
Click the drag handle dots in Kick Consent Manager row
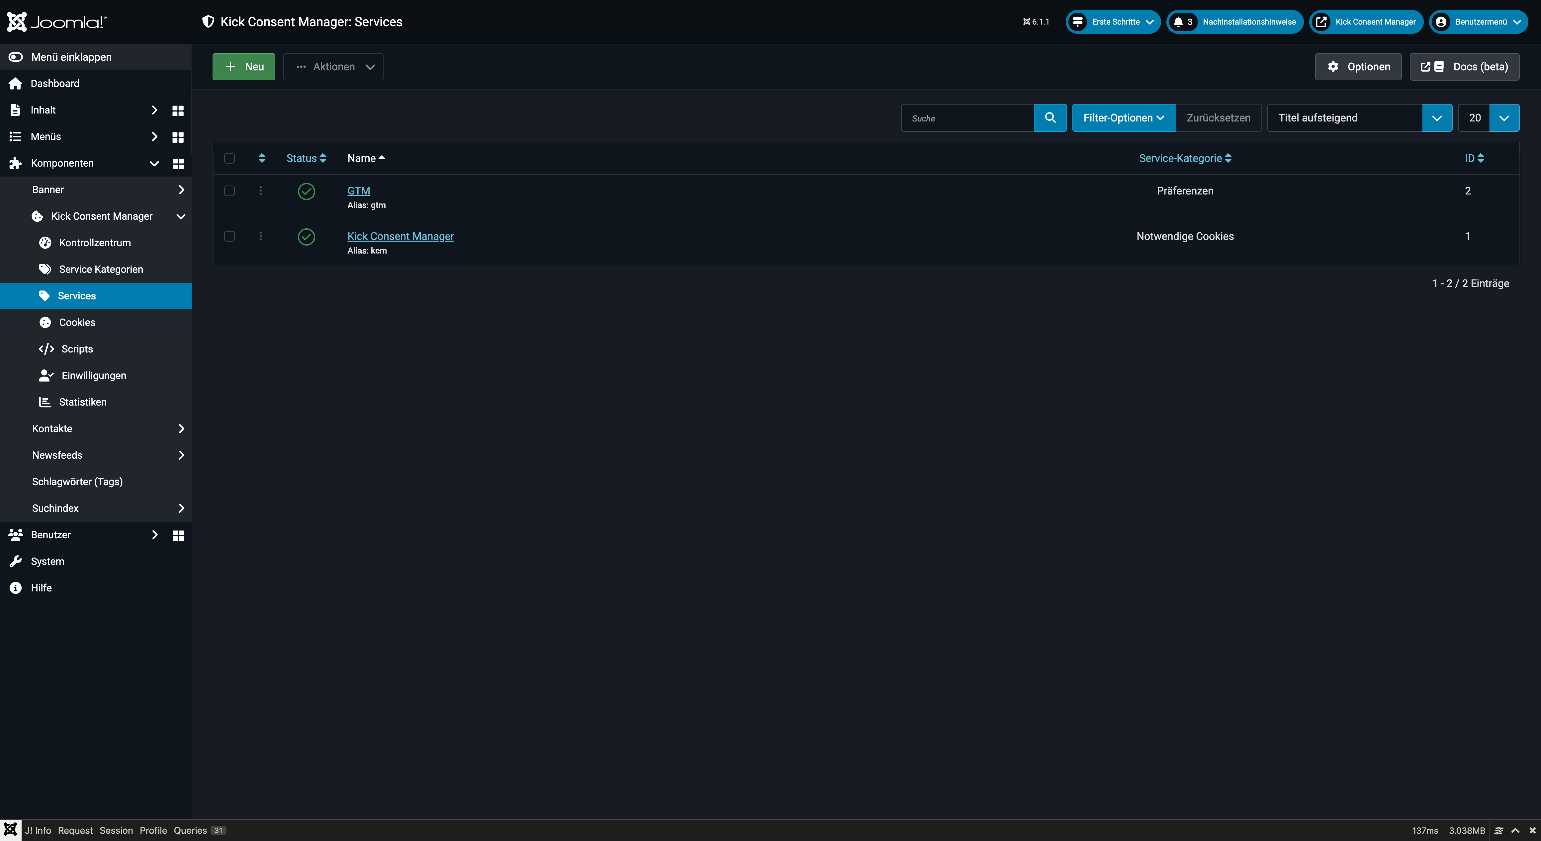coord(260,236)
